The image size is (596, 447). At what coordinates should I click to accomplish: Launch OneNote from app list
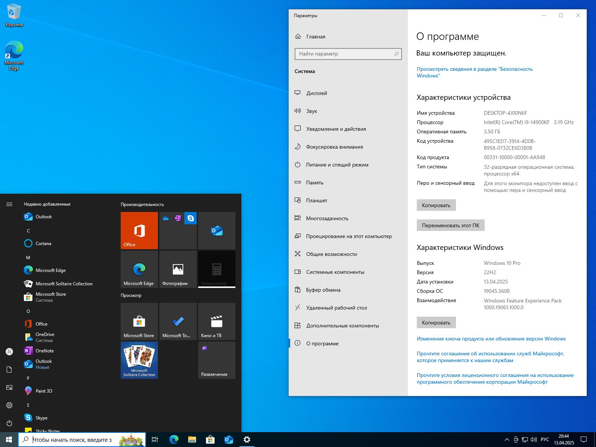[67, 351]
